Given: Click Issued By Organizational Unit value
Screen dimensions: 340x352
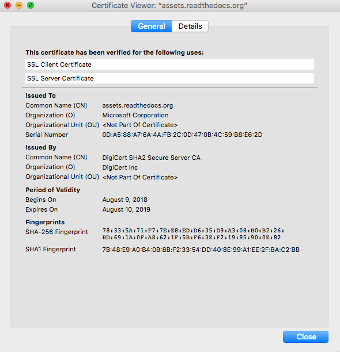Looking at the screenshot, I should [140, 177].
